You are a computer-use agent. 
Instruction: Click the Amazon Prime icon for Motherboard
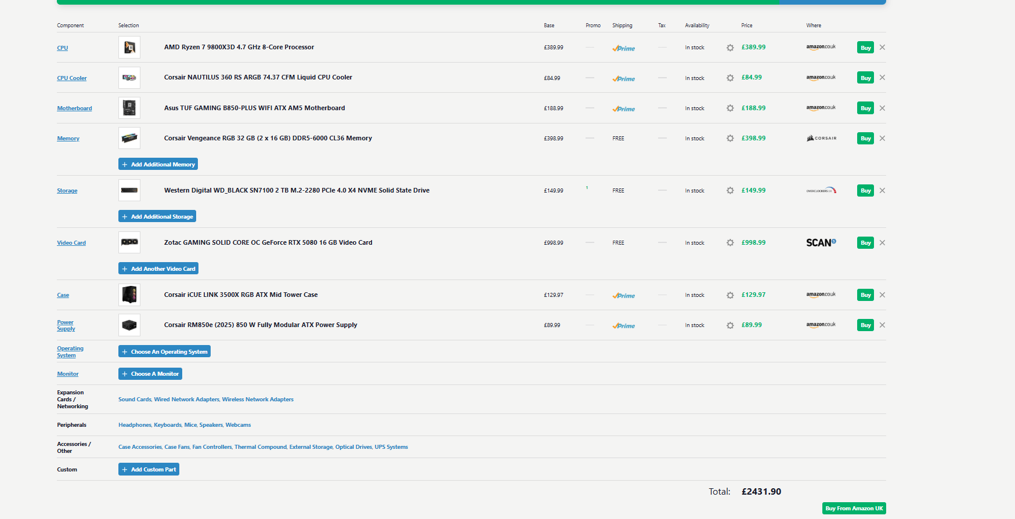pyautogui.click(x=623, y=108)
